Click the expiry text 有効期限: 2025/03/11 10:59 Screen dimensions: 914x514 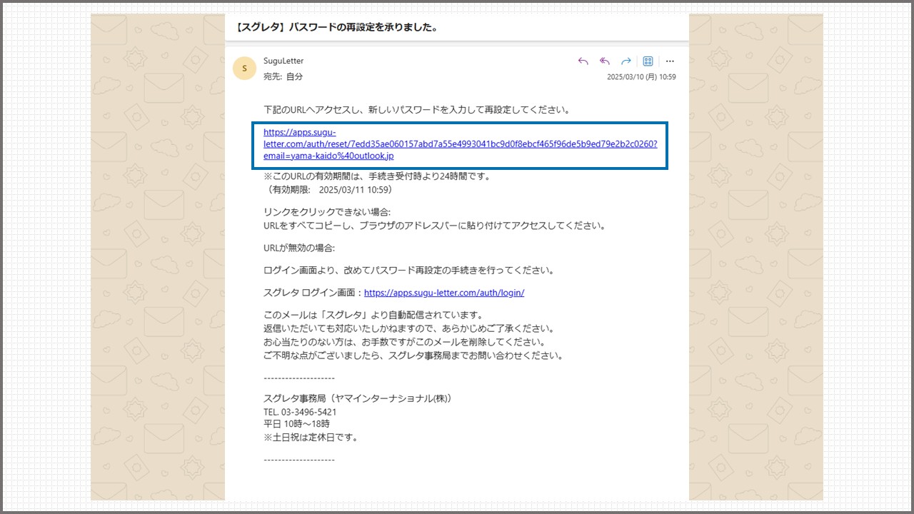point(329,191)
